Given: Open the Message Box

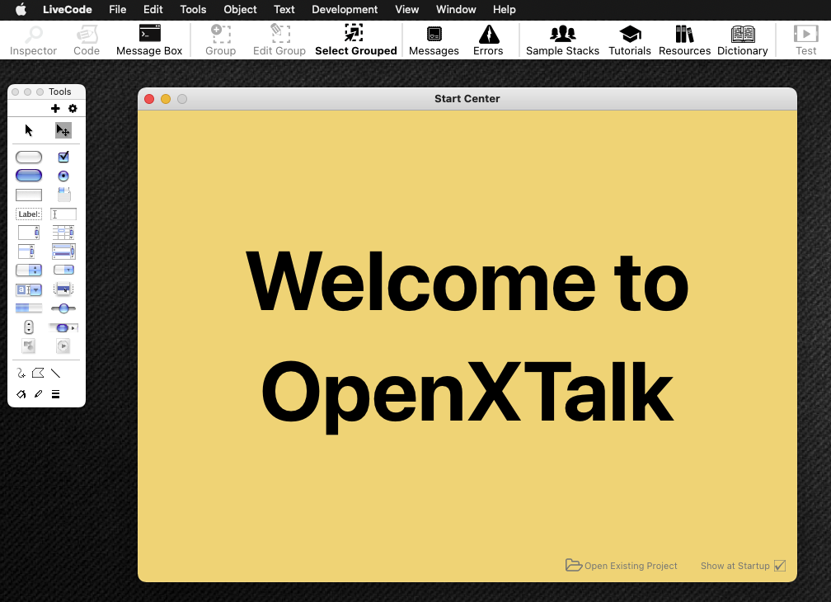Looking at the screenshot, I should coord(149,40).
